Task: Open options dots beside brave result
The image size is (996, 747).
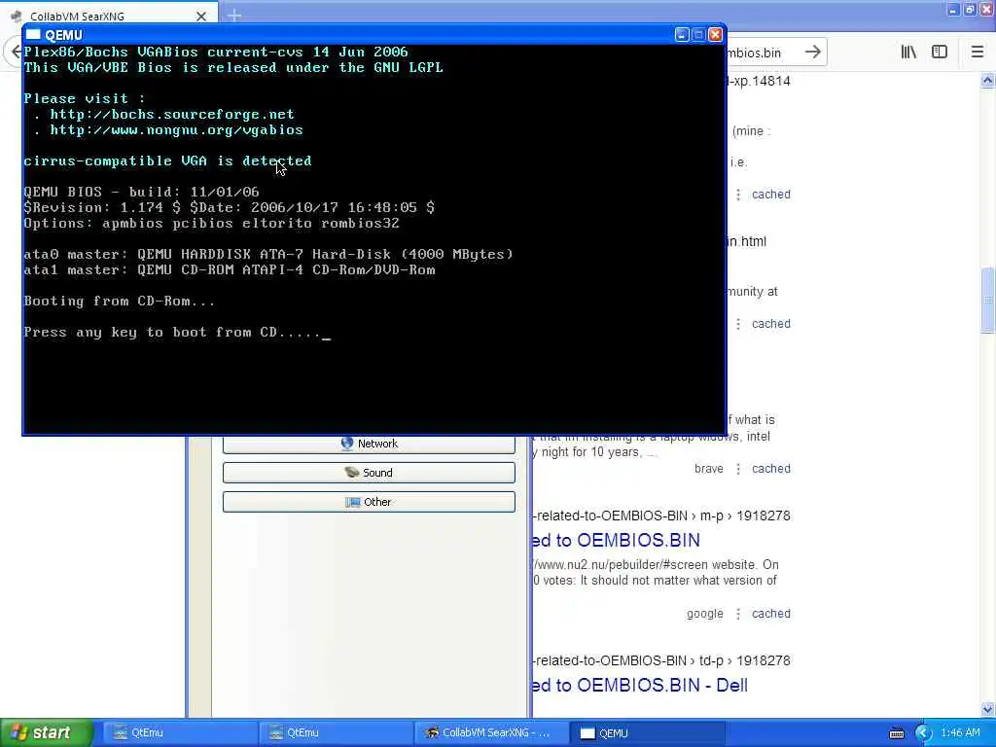Action: 738,469
